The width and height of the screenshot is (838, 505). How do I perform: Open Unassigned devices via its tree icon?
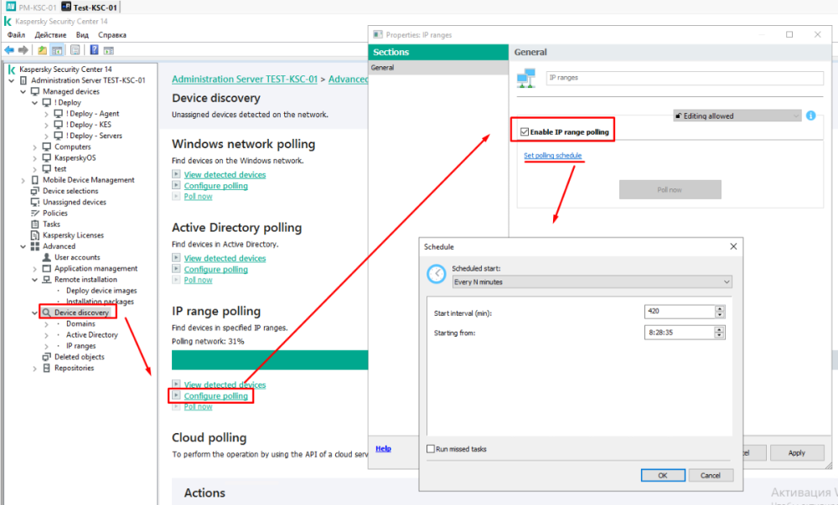(x=34, y=203)
